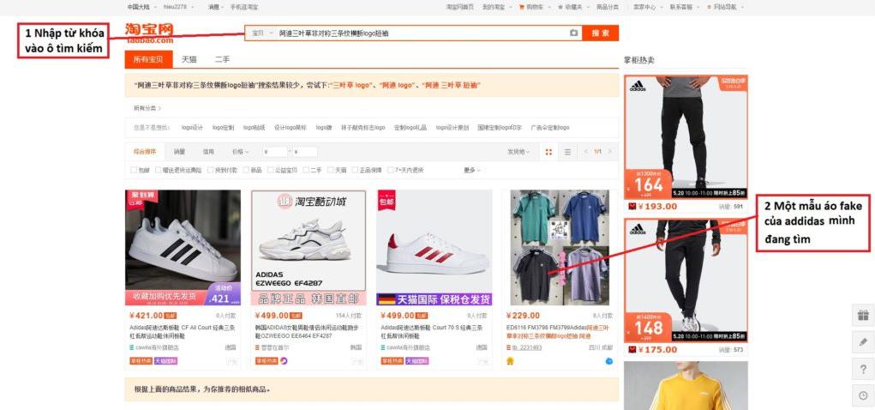Screen dimensions: 875x410
Task: Click envelope icon beside ¥175.00
Action: coord(632,350)
